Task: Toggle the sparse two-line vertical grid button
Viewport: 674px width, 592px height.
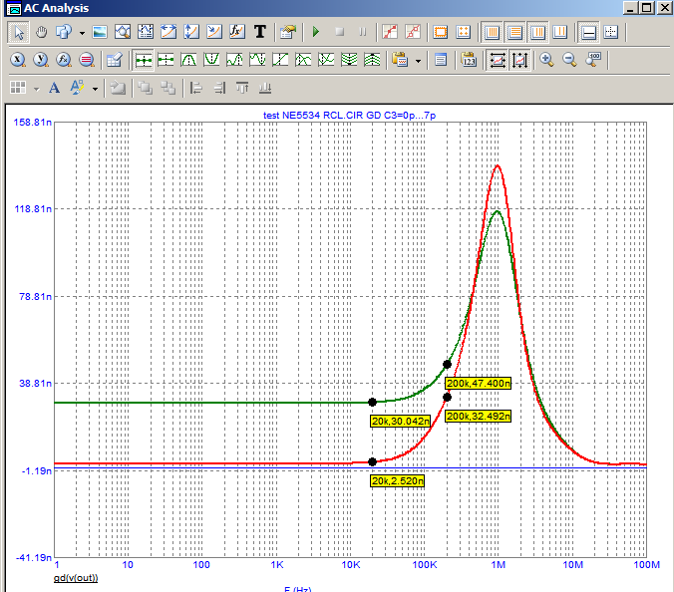Action: point(560,32)
